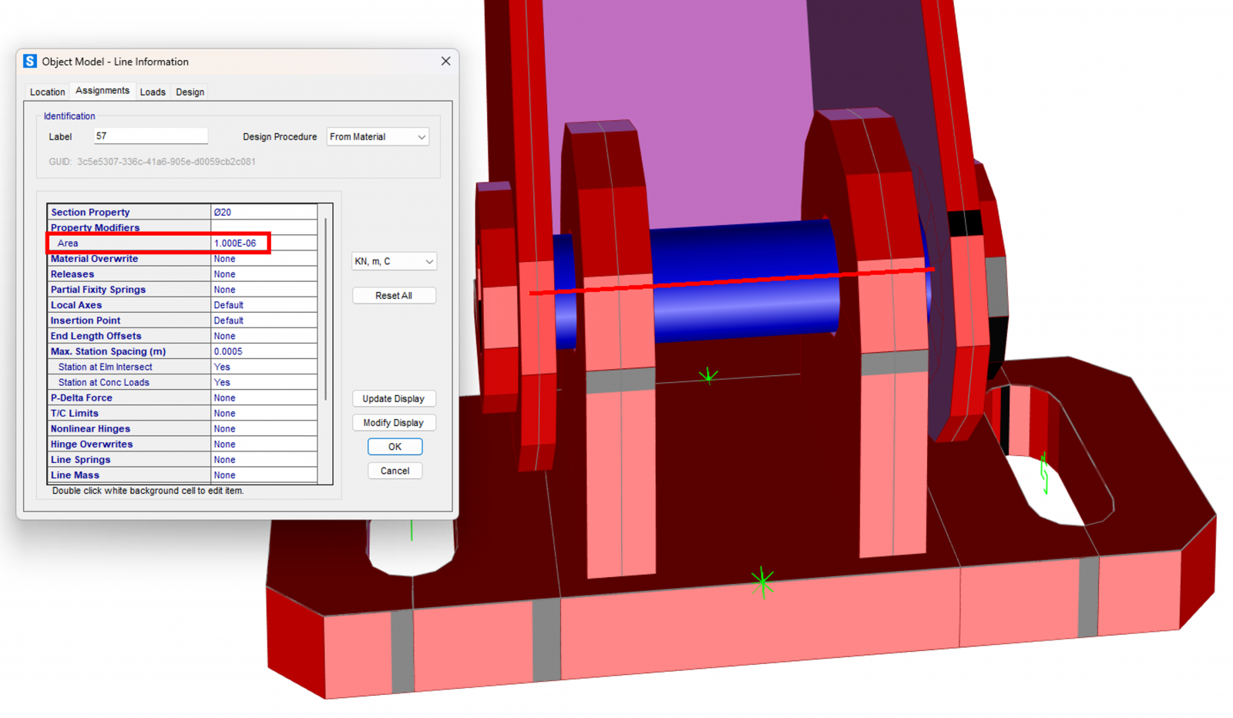Image resolution: width=1233 pixels, height=718 pixels.
Task: Open the Design Procedure dropdown
Action: [x=378, y=137]
